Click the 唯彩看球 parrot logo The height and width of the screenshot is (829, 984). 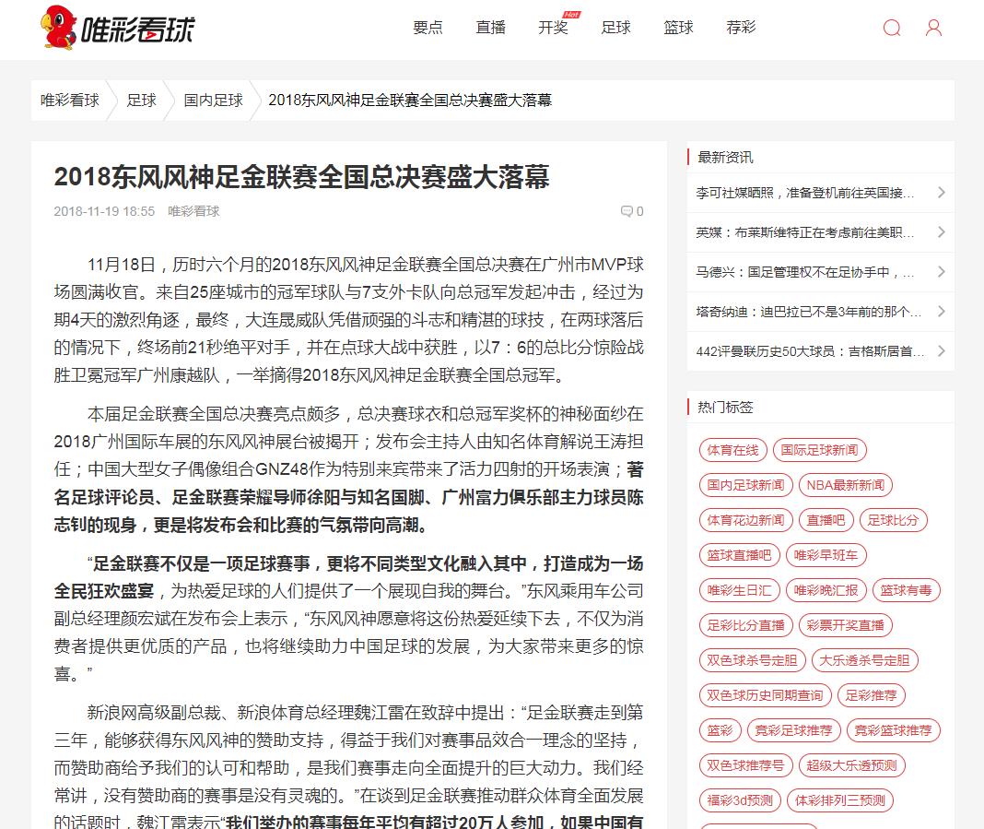(x=118, y=28)
